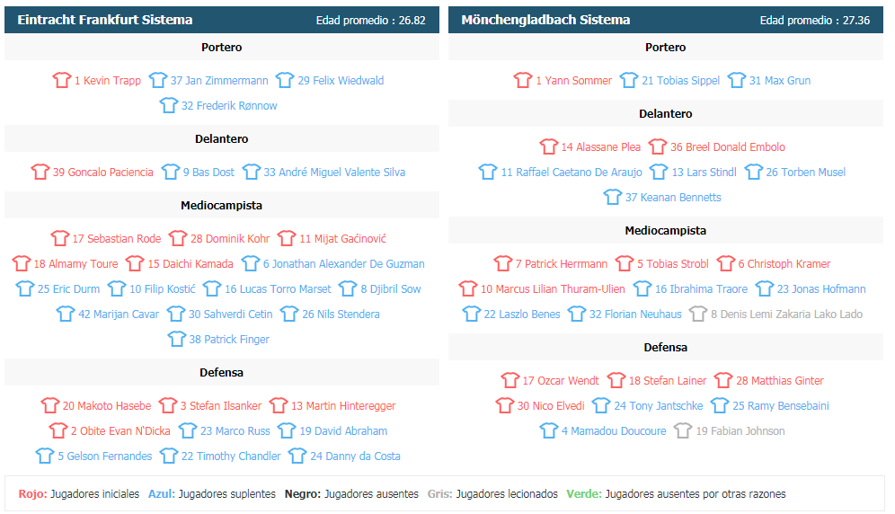Select 10 Marcus Lilian Thuram-Ulien
The height and width of the screenshot is (514, 895).
pyautogui.click(x=553, y=289)
